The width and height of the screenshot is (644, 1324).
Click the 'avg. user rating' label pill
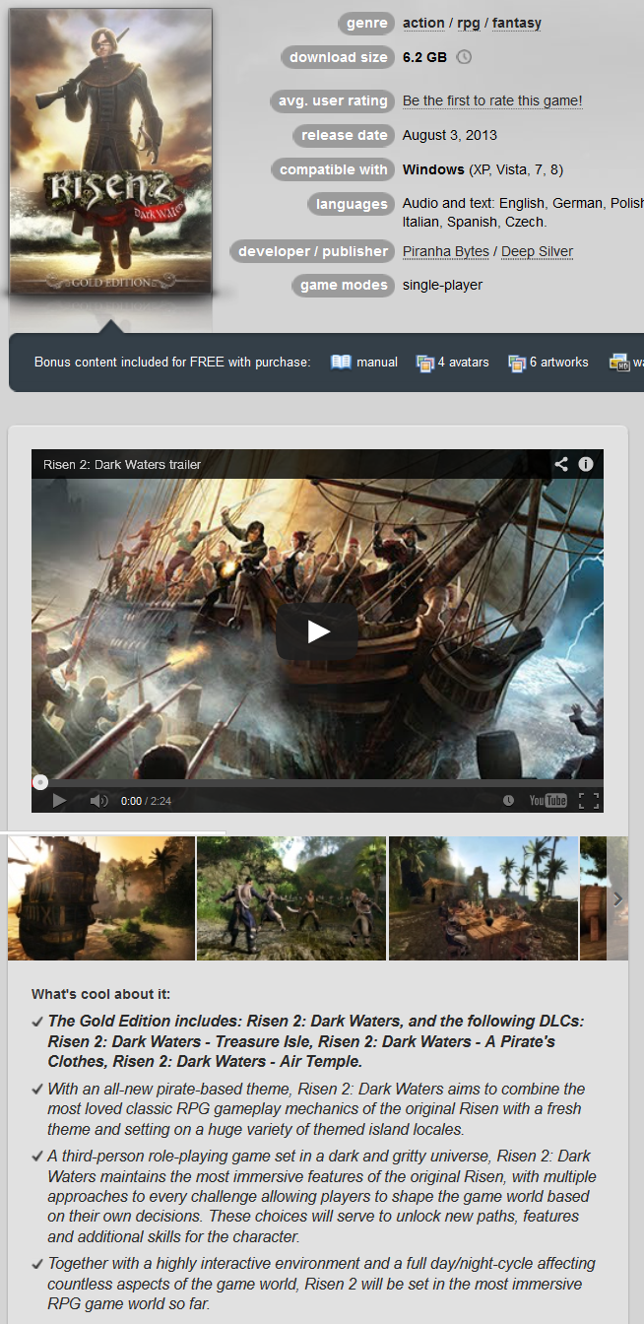pos(331,100)
